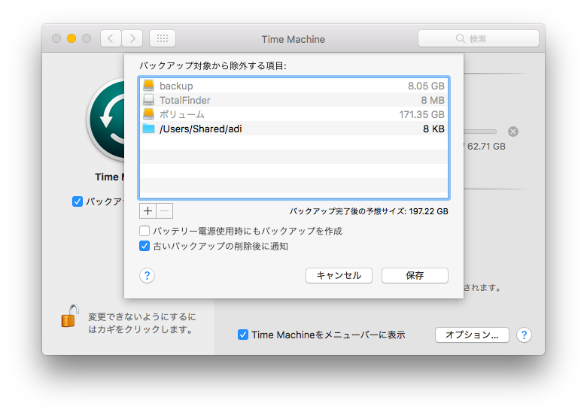Show all preferences grid button
The height and width of the screenshot is (415, 587).
[x=163, y=38]
